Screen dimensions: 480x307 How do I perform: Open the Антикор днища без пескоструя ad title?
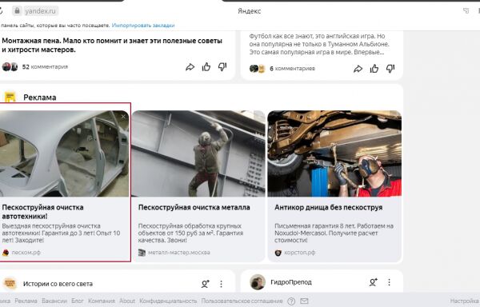(329, 207)
